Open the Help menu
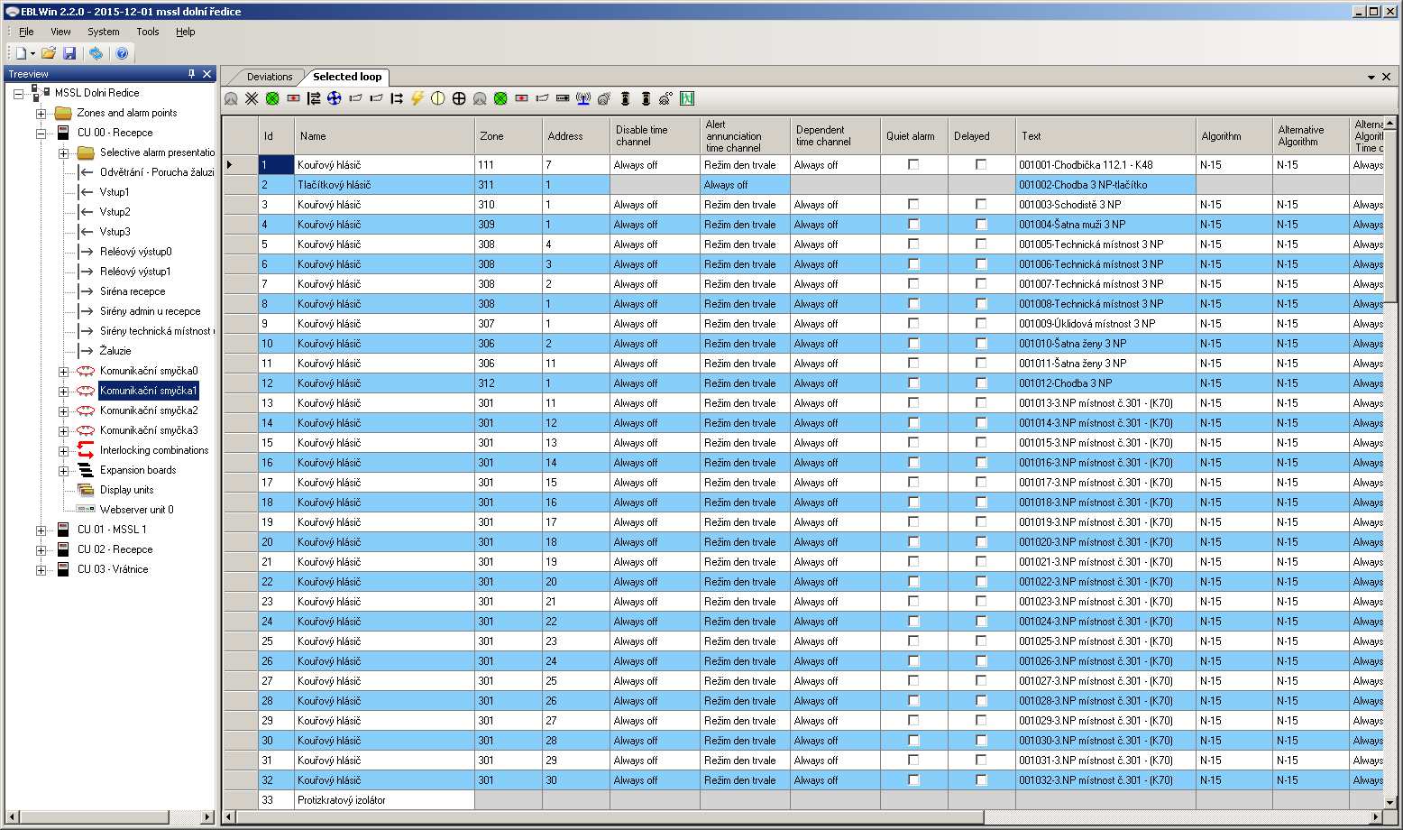1403x830 pixels. coord(185,32)
